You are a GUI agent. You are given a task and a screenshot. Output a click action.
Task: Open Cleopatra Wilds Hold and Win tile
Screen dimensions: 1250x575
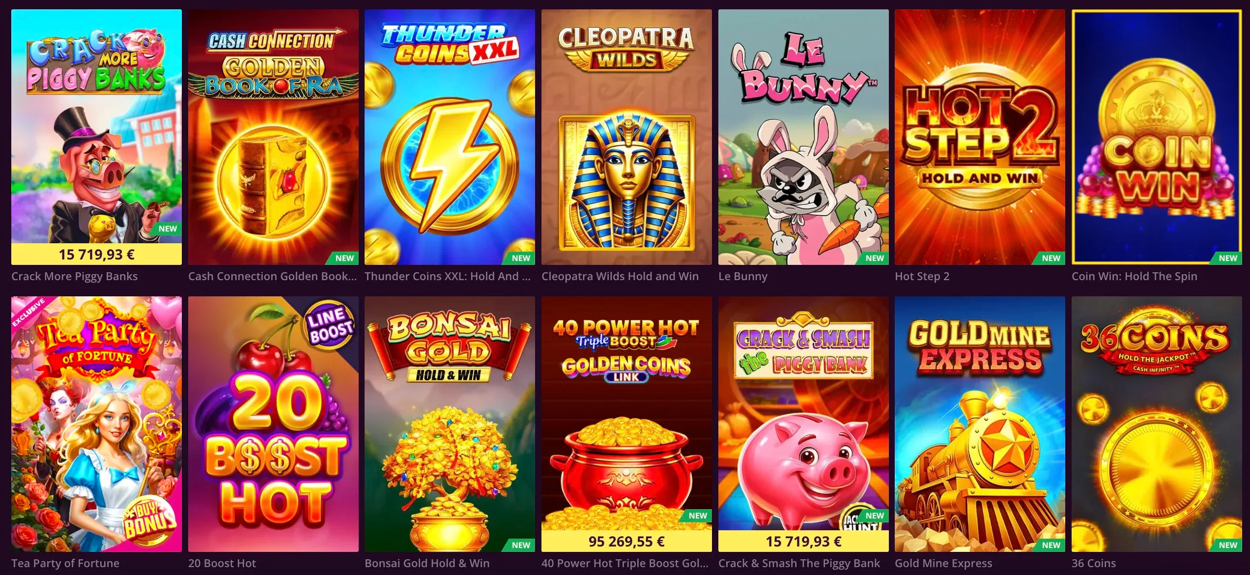pyautogui.click(x=626, y=137)
